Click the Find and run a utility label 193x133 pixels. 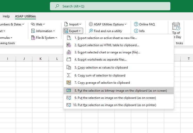108,31
